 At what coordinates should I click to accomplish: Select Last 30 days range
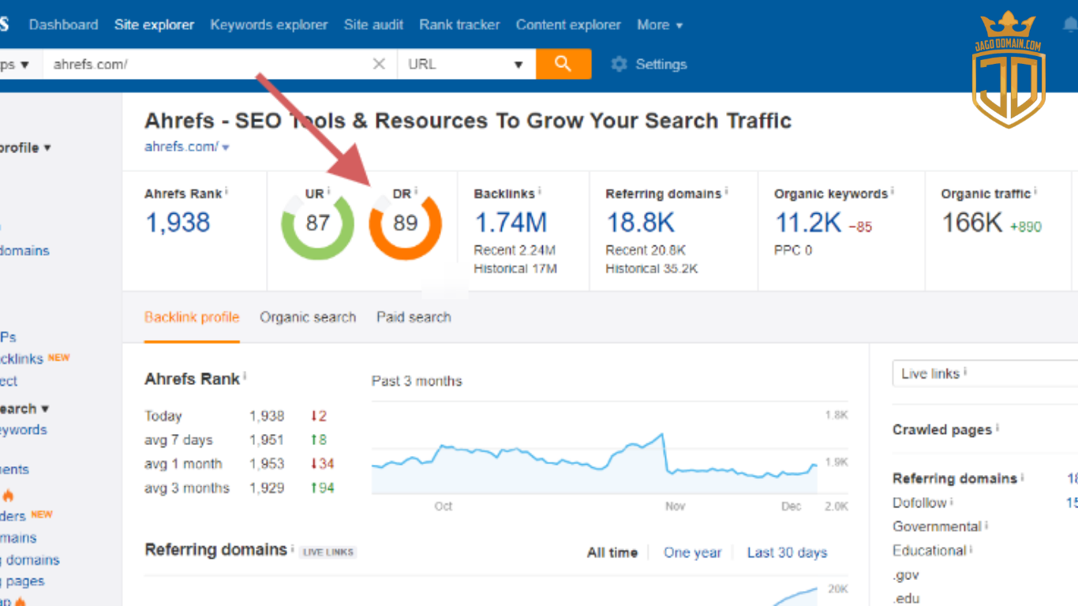pyautogui.click(x=787, y=552)
